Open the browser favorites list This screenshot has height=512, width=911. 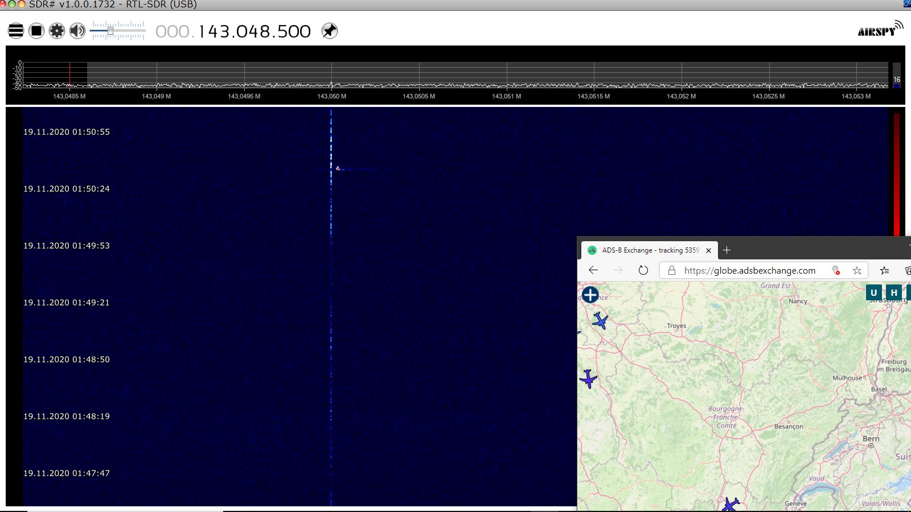pyautogui.click(x=884, y=271)
